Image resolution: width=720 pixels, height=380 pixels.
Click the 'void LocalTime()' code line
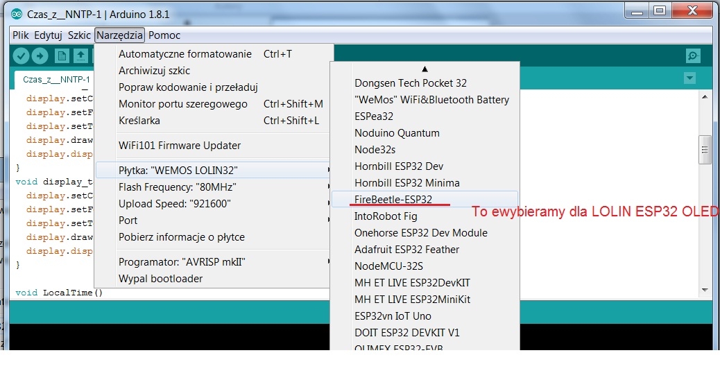click(x=59, y=293)
